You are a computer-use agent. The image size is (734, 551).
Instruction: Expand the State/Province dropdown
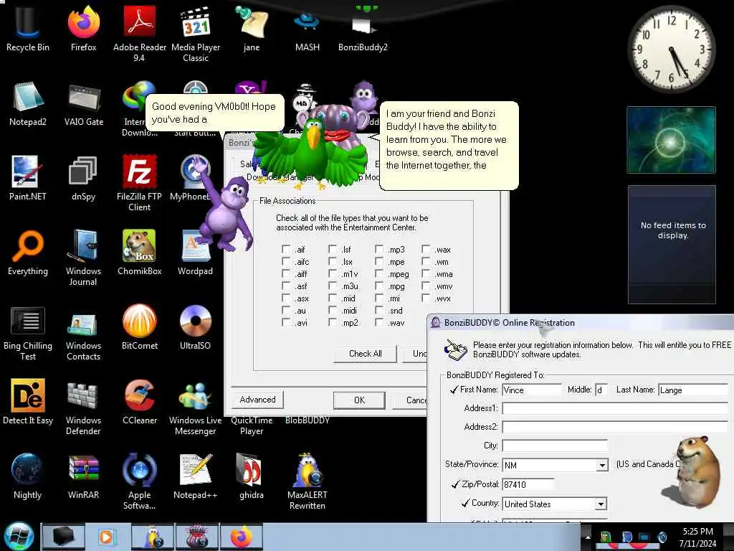(602, 465)
